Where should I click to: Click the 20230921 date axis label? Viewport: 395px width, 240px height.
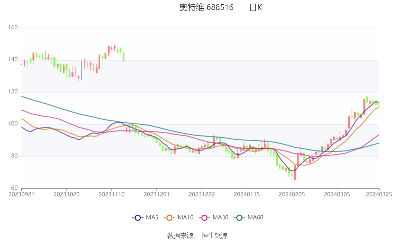tap(21, 194)
